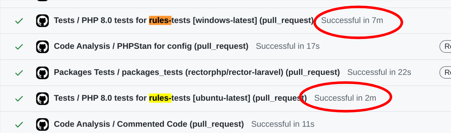451x133 pixels.
Task: Open Packages Tests rector-laravel check details
Action: point(197,72)
